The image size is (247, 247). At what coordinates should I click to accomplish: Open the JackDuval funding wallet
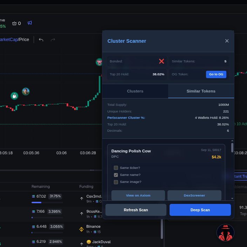pos(101,242)
